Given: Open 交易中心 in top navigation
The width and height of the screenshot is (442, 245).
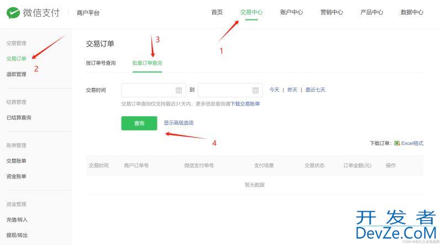Looking at the screenshot, I should [x=251, y=12].
